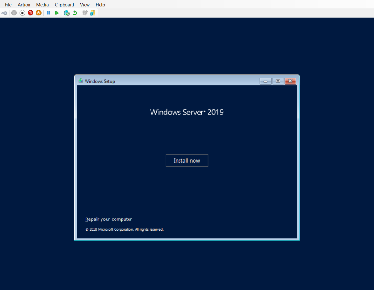
Task: Click the 2018 Microsoft Corporation copyright text
Action: 124,229
